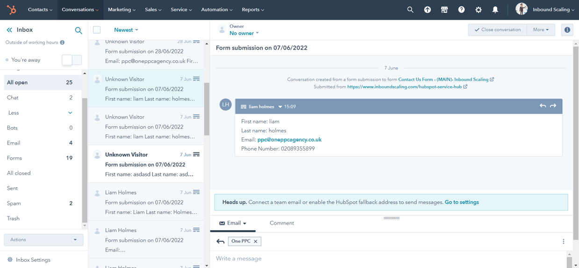579x268 pixels.
Task: Remove One PPC recipient chip
Action: point(256,241)
